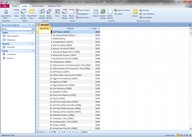This screenshot has height=137, width=192.
Task: Open Form Design
Action: (x=64, y=14)
